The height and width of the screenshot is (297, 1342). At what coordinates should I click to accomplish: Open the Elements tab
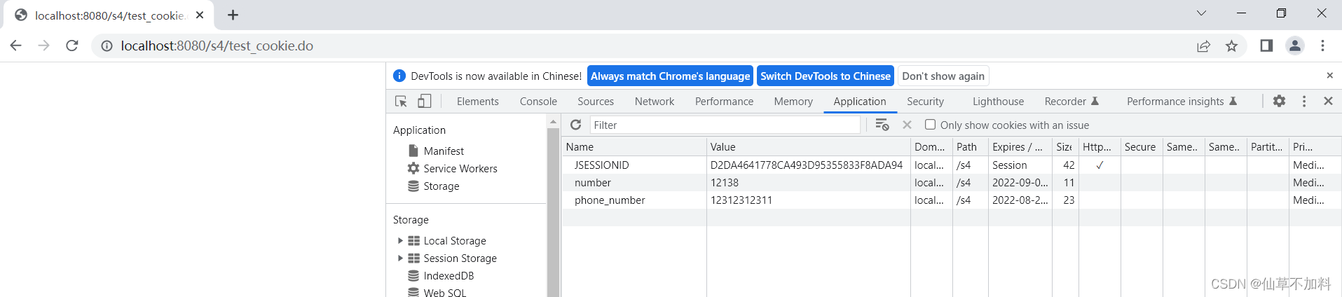point(478,102)
